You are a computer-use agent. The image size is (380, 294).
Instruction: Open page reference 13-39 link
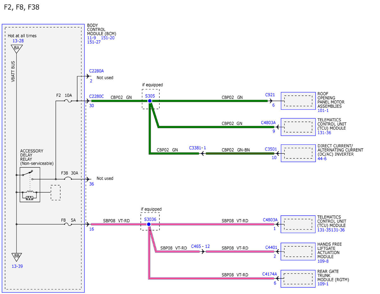17,266
